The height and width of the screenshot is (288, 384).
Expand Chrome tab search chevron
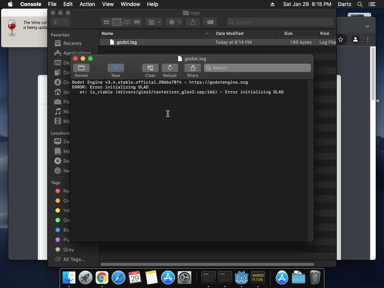pyautogui.click(x=367, y=26)
